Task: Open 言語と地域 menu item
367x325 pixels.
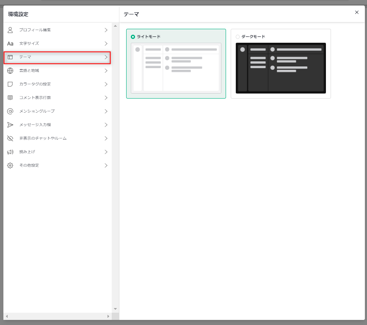Action: (57, 71)
